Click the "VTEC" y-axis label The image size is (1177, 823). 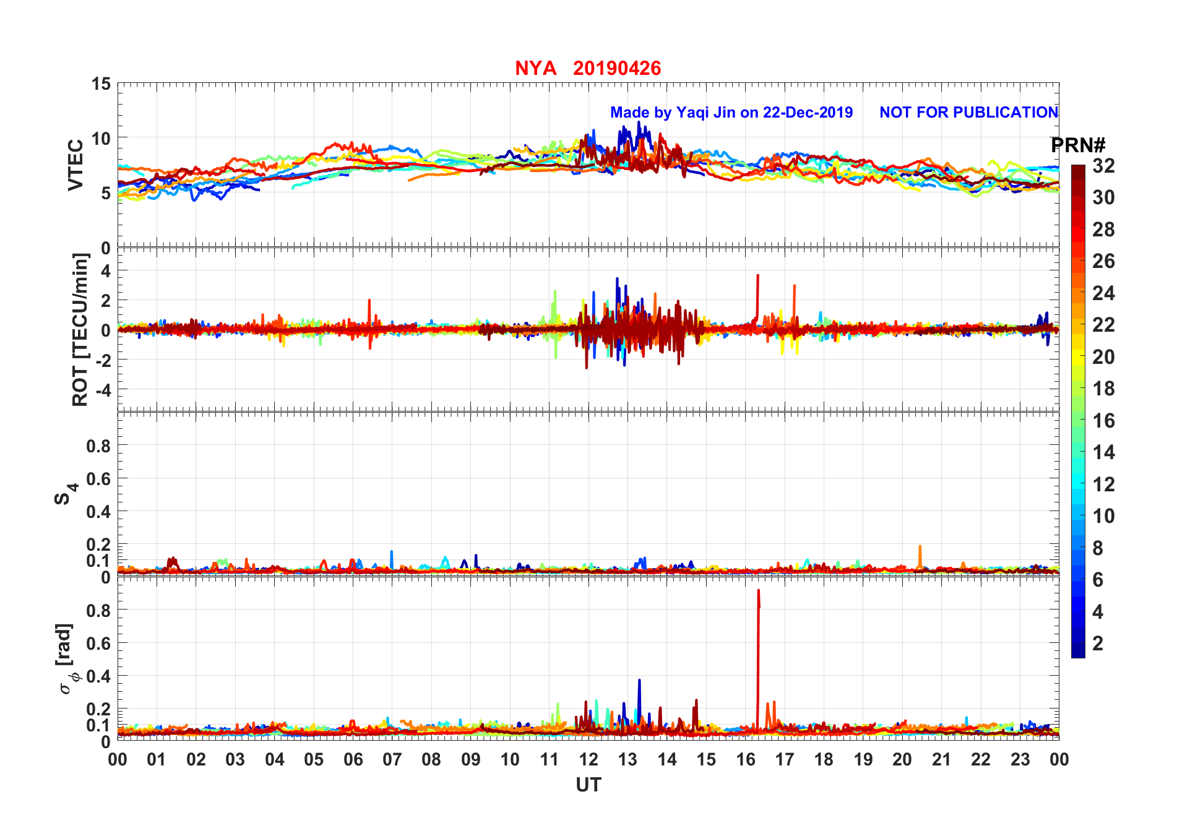(75, 165)
